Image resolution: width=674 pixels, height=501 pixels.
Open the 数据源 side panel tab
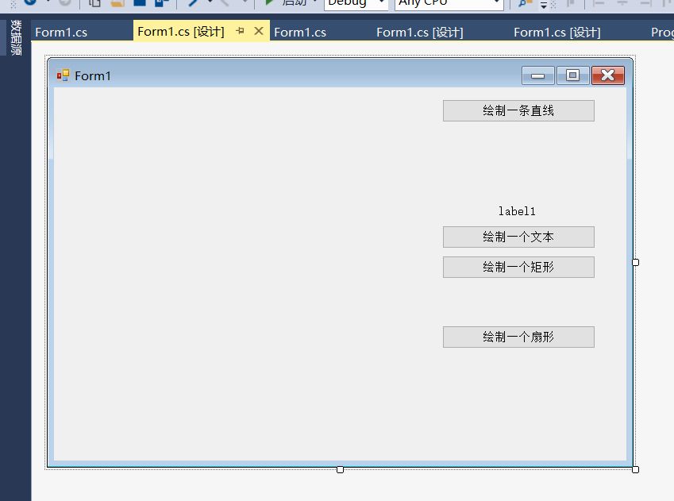[x=16, y=37]
